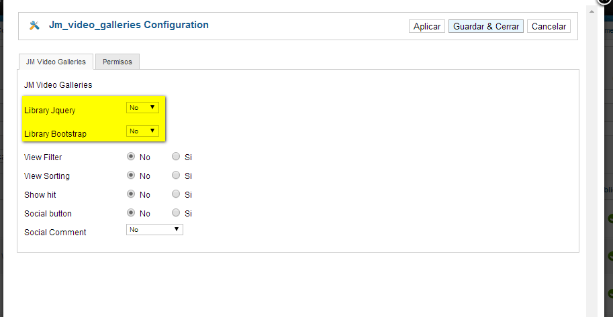613x317 pixels.
Task: Select Si for View Filter
Action: pyautogui.click(x=176, y=157)
